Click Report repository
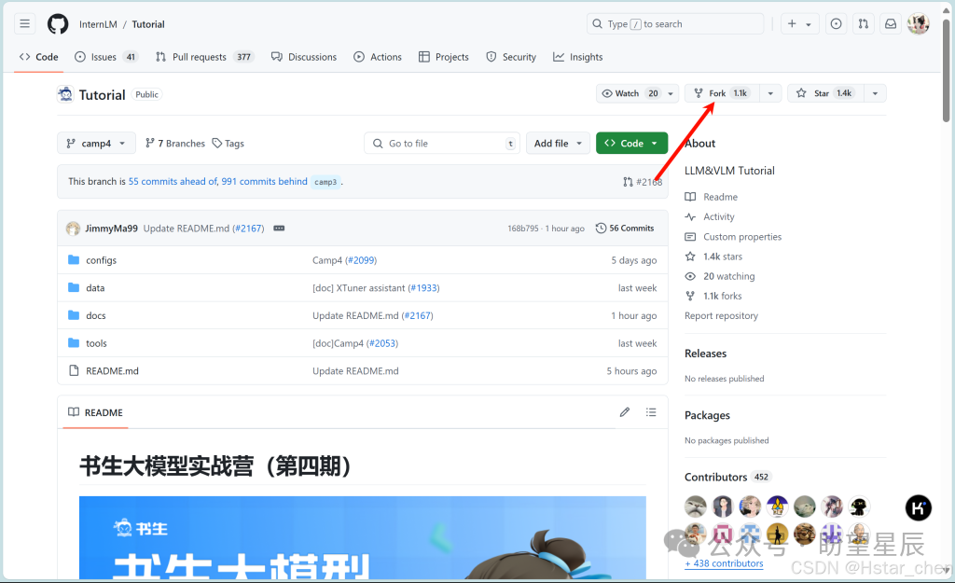The image size is (955, 583). (721, 315)
